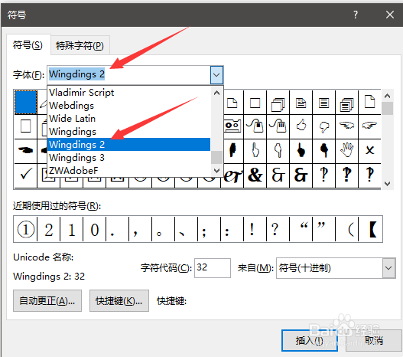Pick recent symbol digit 2

(49, 229)
